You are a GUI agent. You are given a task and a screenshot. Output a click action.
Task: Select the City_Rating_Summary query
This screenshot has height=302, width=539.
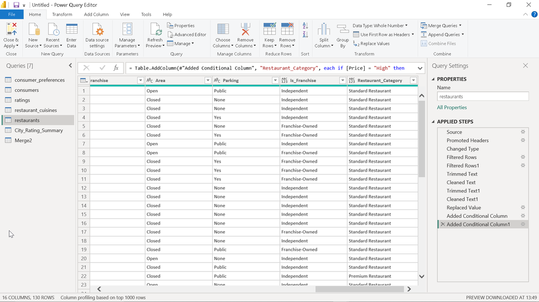pyautogui.click(x=39, y=130)
